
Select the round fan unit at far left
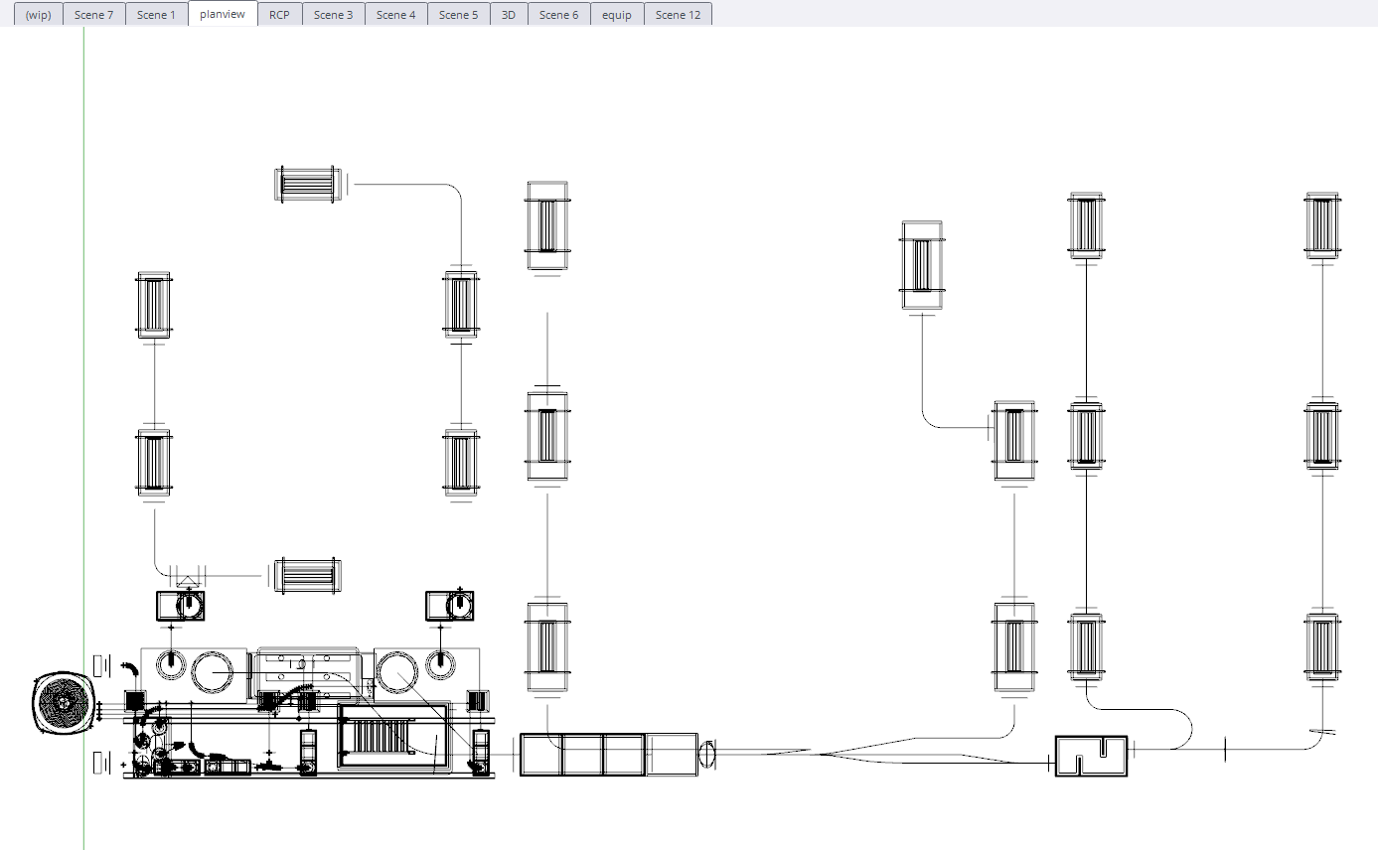click(x=65, y=703)
